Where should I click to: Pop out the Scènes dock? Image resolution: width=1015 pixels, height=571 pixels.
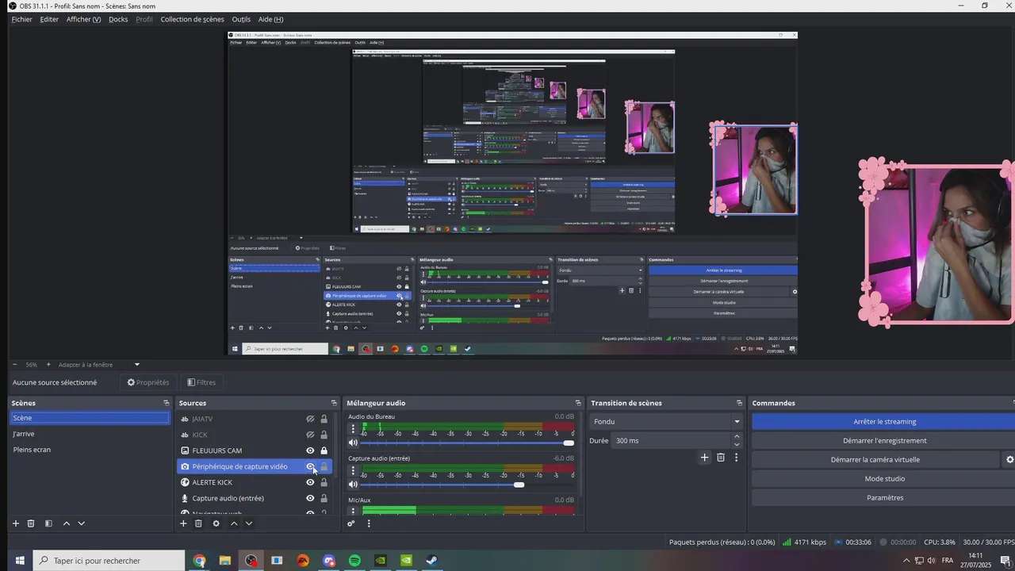(166, 403)
